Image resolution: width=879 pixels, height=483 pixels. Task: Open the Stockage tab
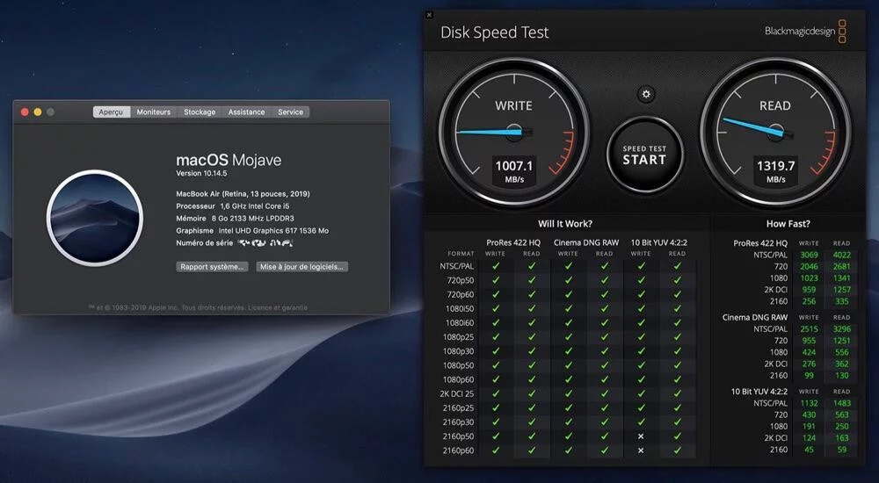pos(200,112)
